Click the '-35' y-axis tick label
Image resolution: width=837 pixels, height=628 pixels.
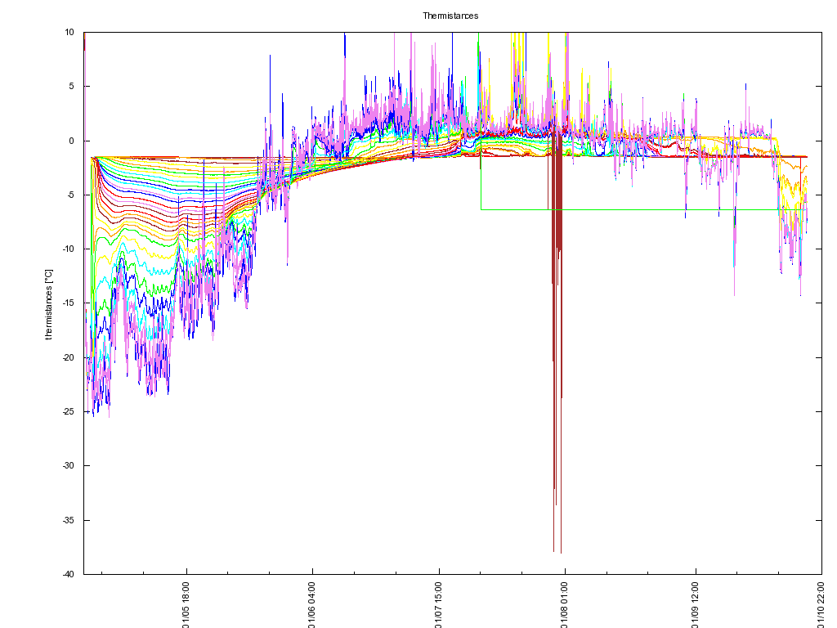coord(69,520)
